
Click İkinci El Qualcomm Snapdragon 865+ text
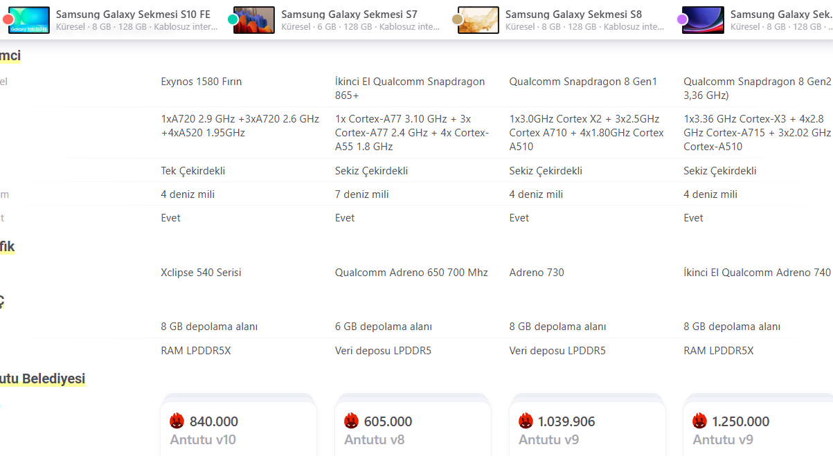410,89
